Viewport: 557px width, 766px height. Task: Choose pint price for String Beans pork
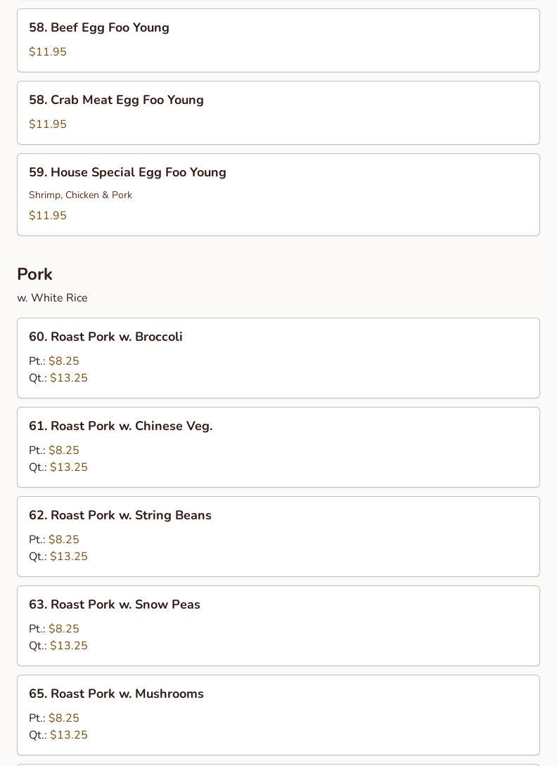click(63, 540)
